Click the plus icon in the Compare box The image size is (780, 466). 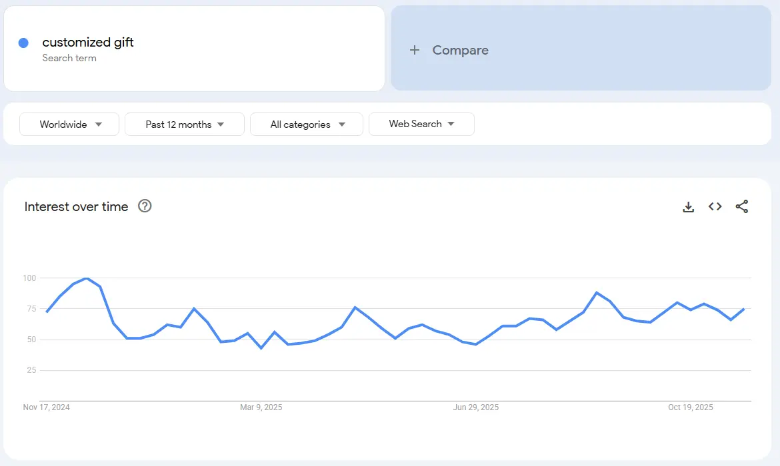(x=415, y=49)
